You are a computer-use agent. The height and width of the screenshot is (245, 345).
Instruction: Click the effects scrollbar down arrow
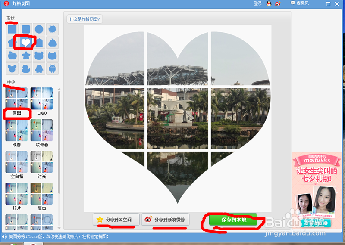59,228
